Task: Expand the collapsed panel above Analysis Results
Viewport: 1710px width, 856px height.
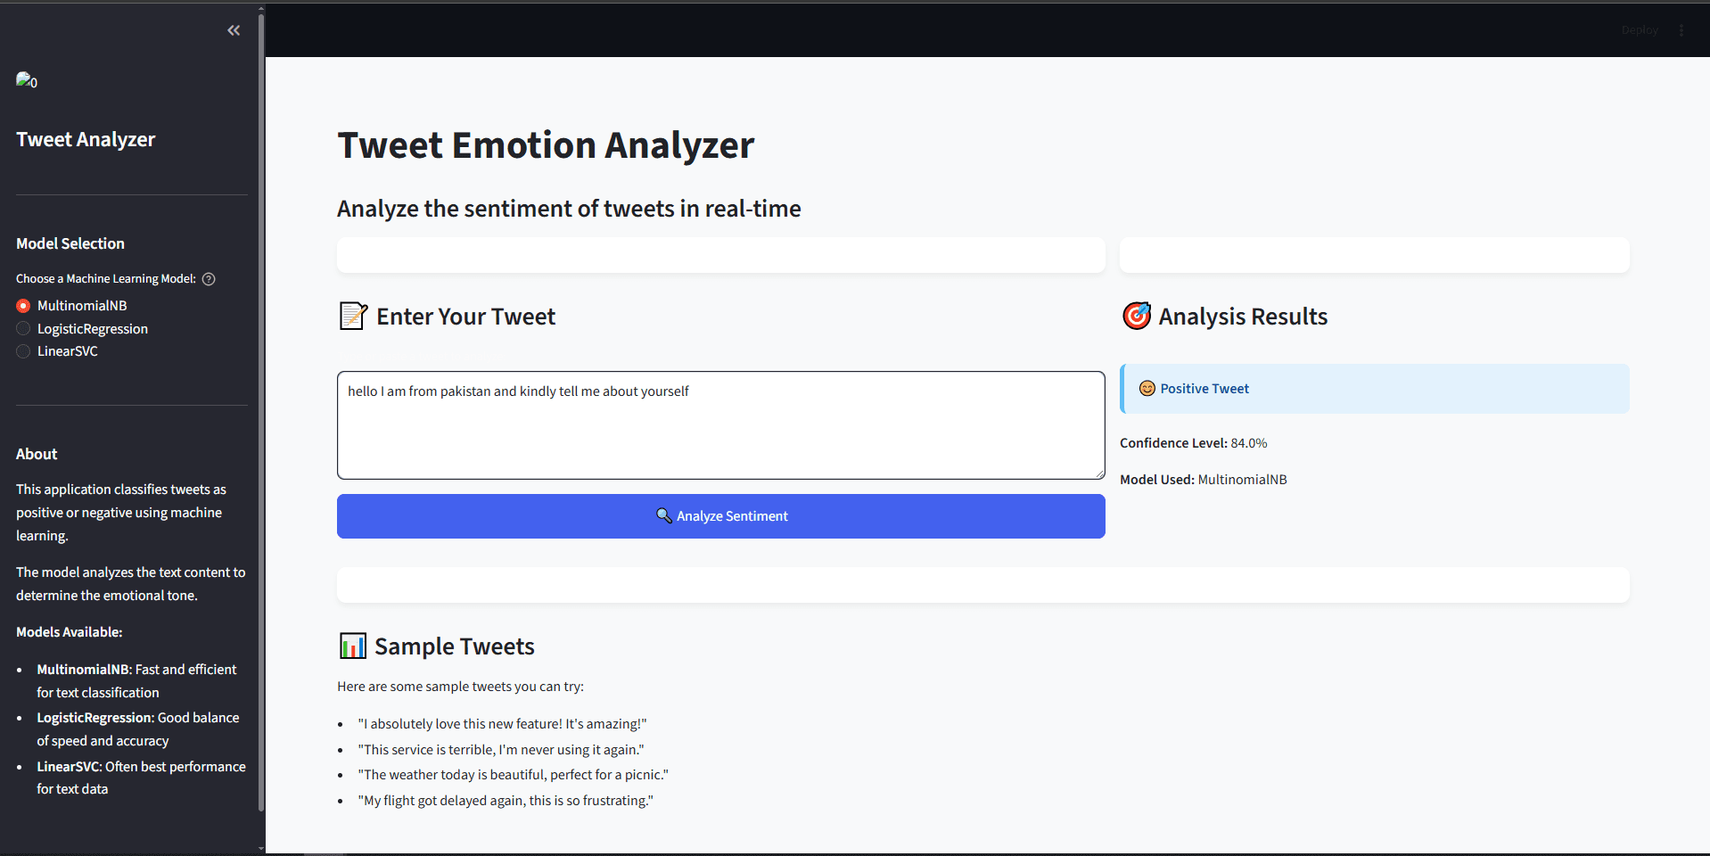Action: click(1374, 255)
